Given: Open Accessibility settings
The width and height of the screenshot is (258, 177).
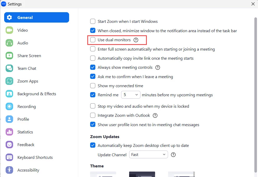Looking at the screenshot, I should (x=37, y=170).
